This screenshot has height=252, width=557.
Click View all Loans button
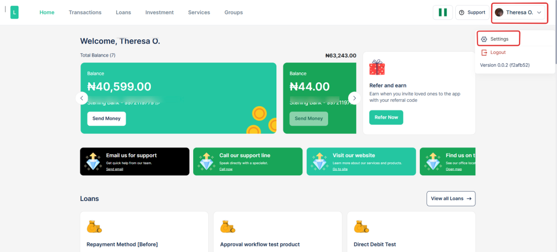450,199
